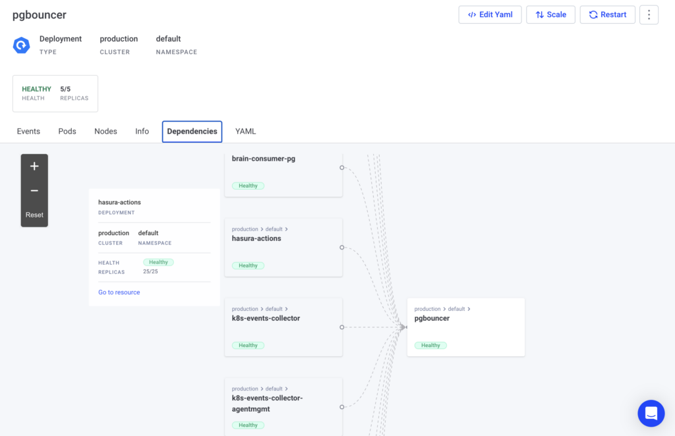This screenshot has height=436, width=675.
Task: Click Healthy badge in hasura-actions details popup
Action: 158,262
